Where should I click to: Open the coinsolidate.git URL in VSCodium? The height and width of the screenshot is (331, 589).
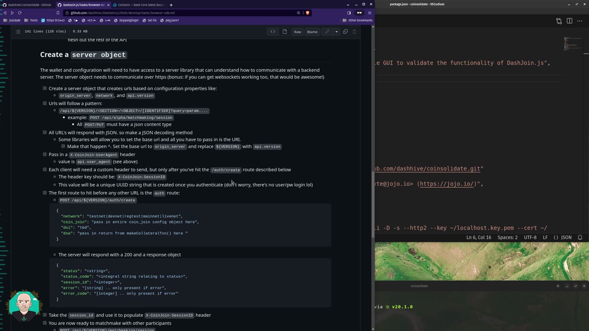tap(427, 169)
